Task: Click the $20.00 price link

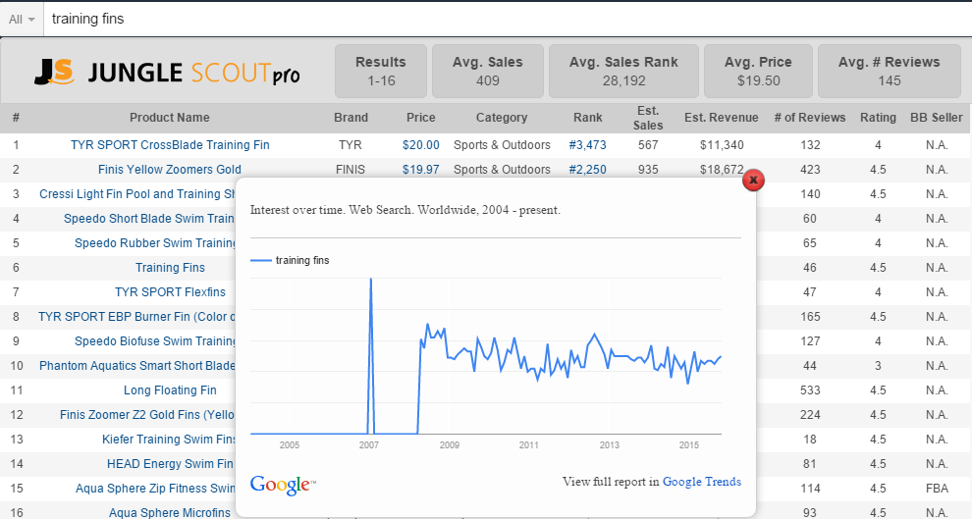Action: click(x=421, y=145)
